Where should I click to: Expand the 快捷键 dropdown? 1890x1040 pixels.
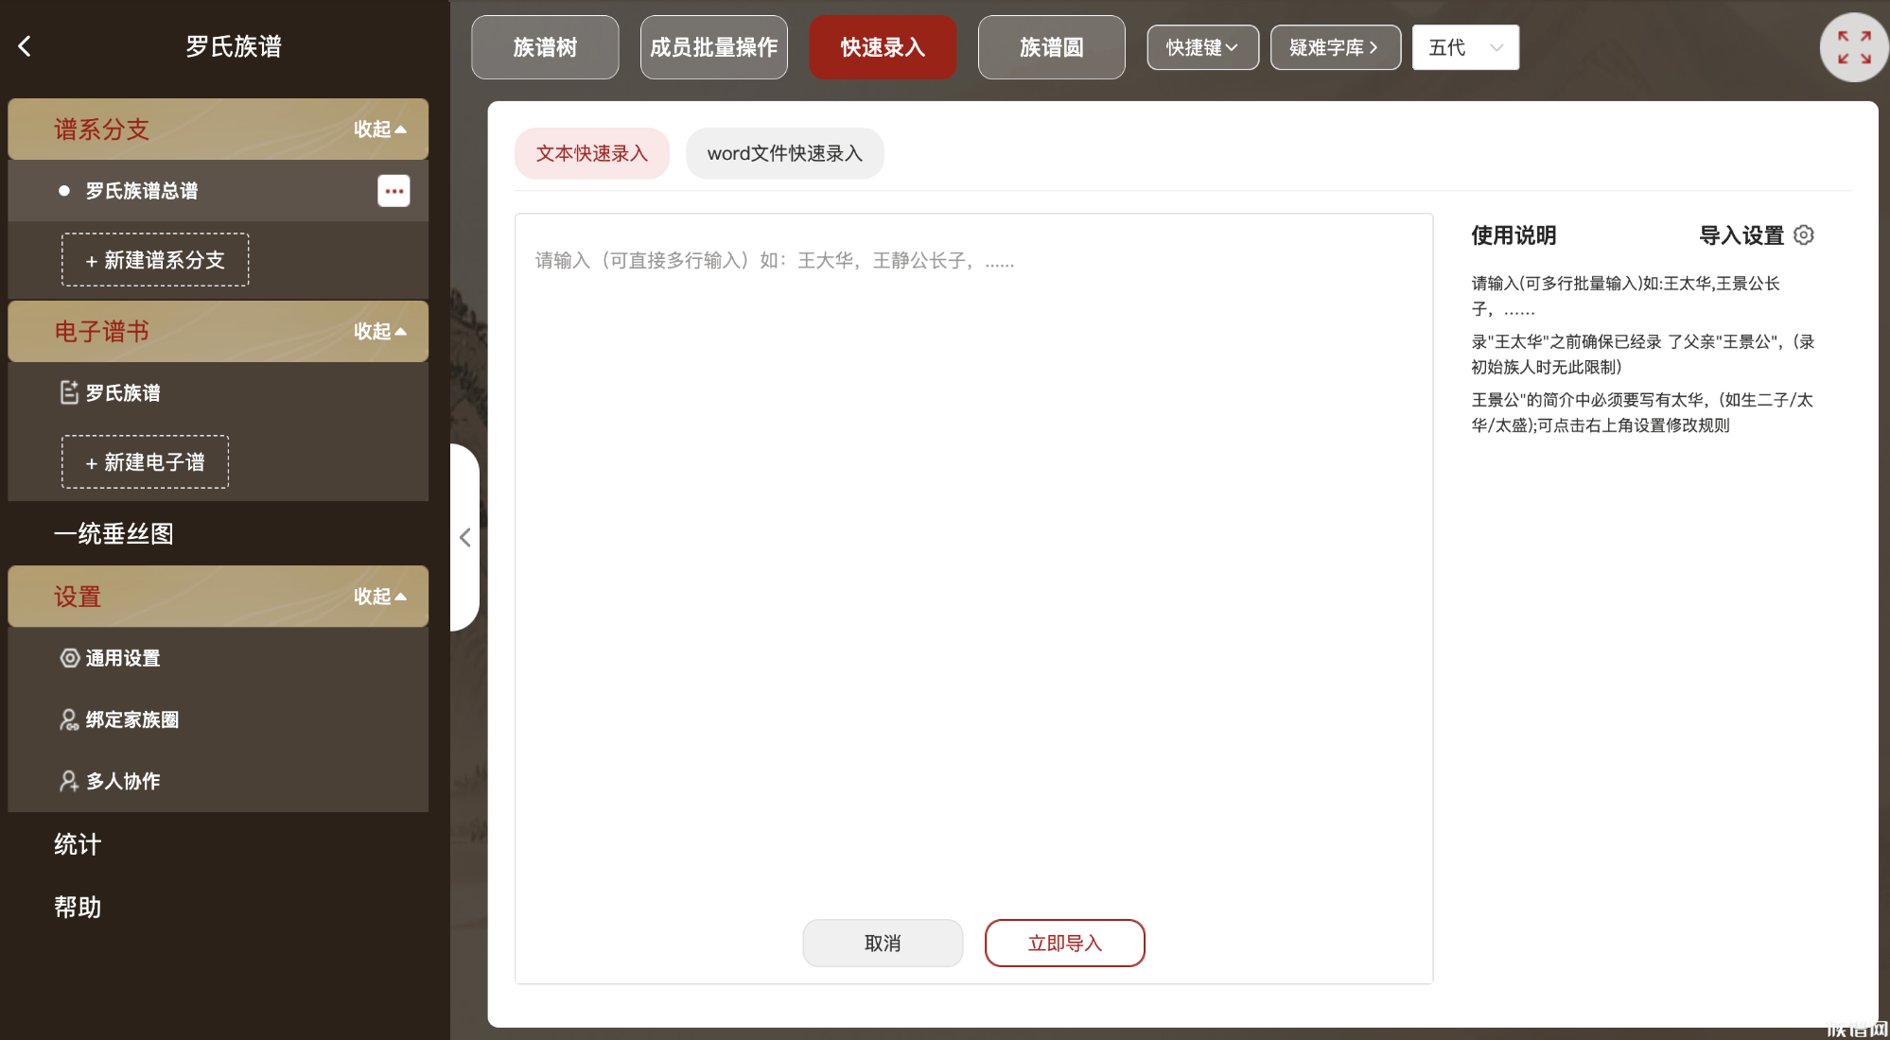1202,46
